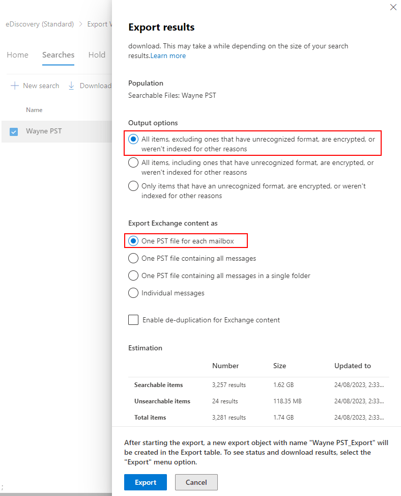Select all items including unrecognized format

(133, 163)
